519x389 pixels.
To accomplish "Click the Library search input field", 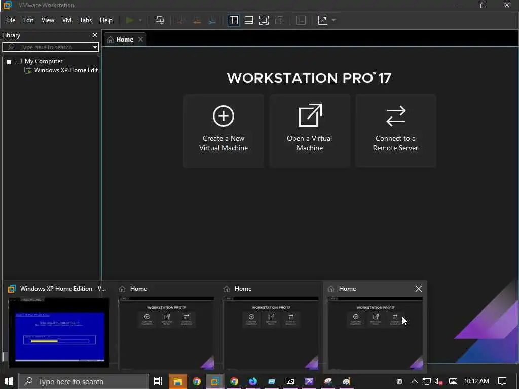I will (50, 47).
